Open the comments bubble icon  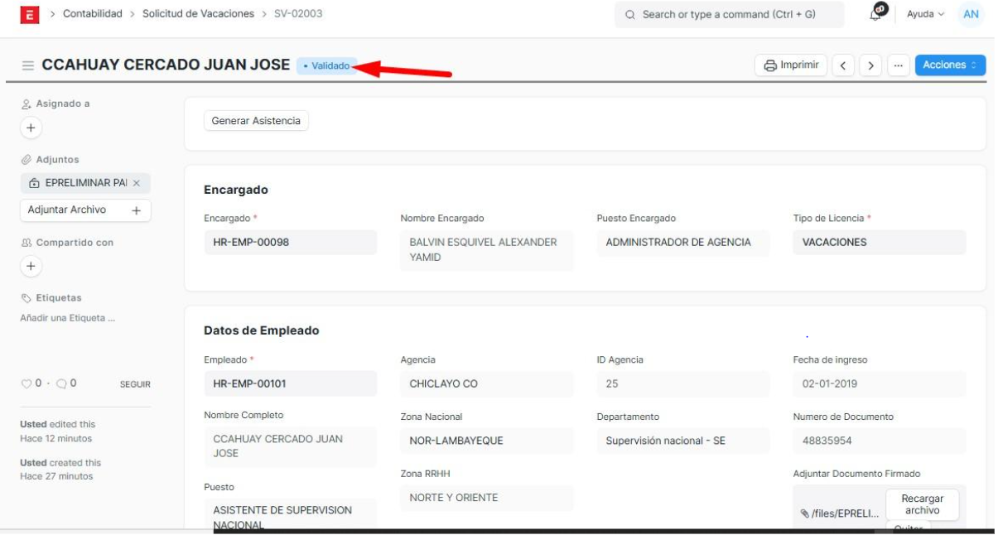pyautogui.click(x=62, y=383)
